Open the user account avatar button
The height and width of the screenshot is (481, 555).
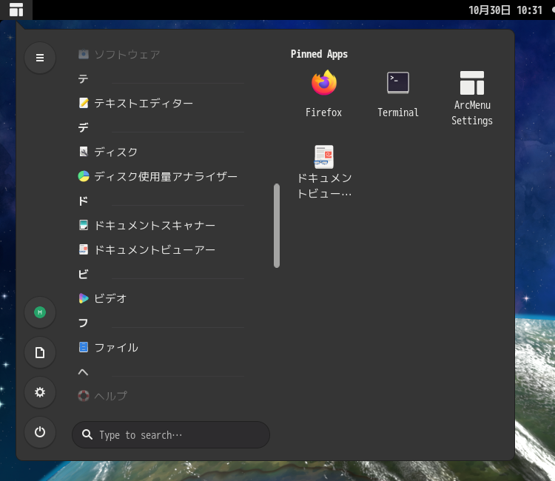point(40,312)
